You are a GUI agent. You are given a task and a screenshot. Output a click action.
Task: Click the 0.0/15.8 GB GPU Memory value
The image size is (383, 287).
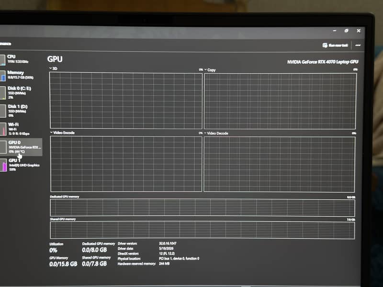63,264
